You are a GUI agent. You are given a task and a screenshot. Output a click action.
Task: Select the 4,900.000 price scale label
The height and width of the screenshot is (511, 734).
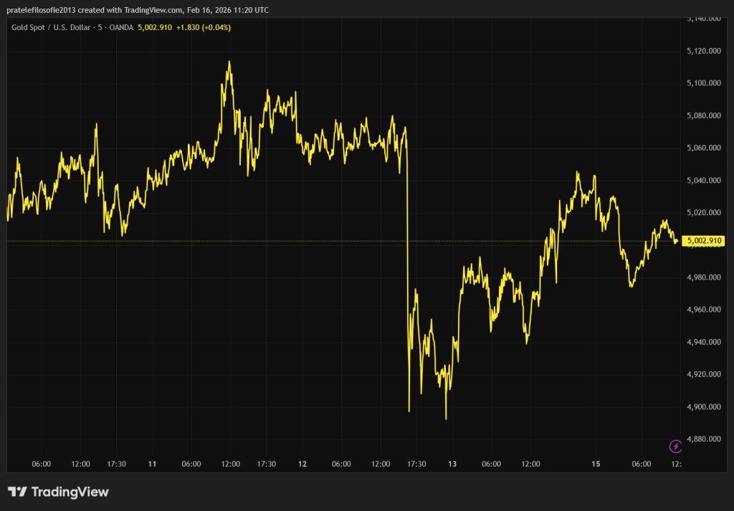tap(703, 406)
